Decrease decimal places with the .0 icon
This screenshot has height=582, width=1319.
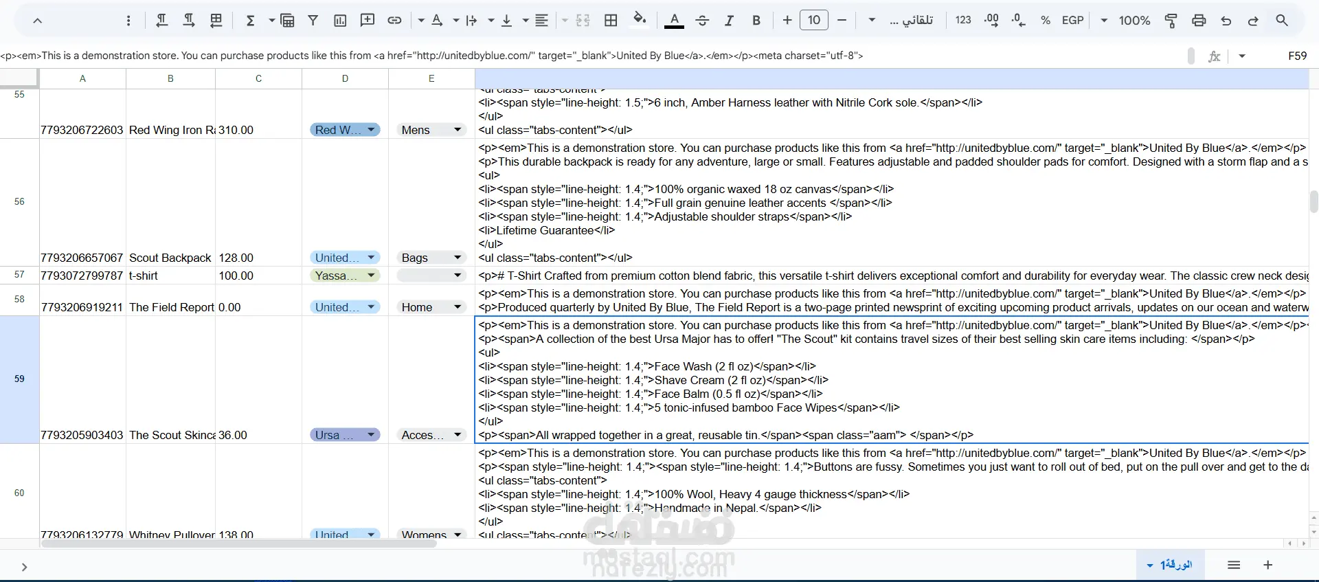click(x=1019, y=21)
